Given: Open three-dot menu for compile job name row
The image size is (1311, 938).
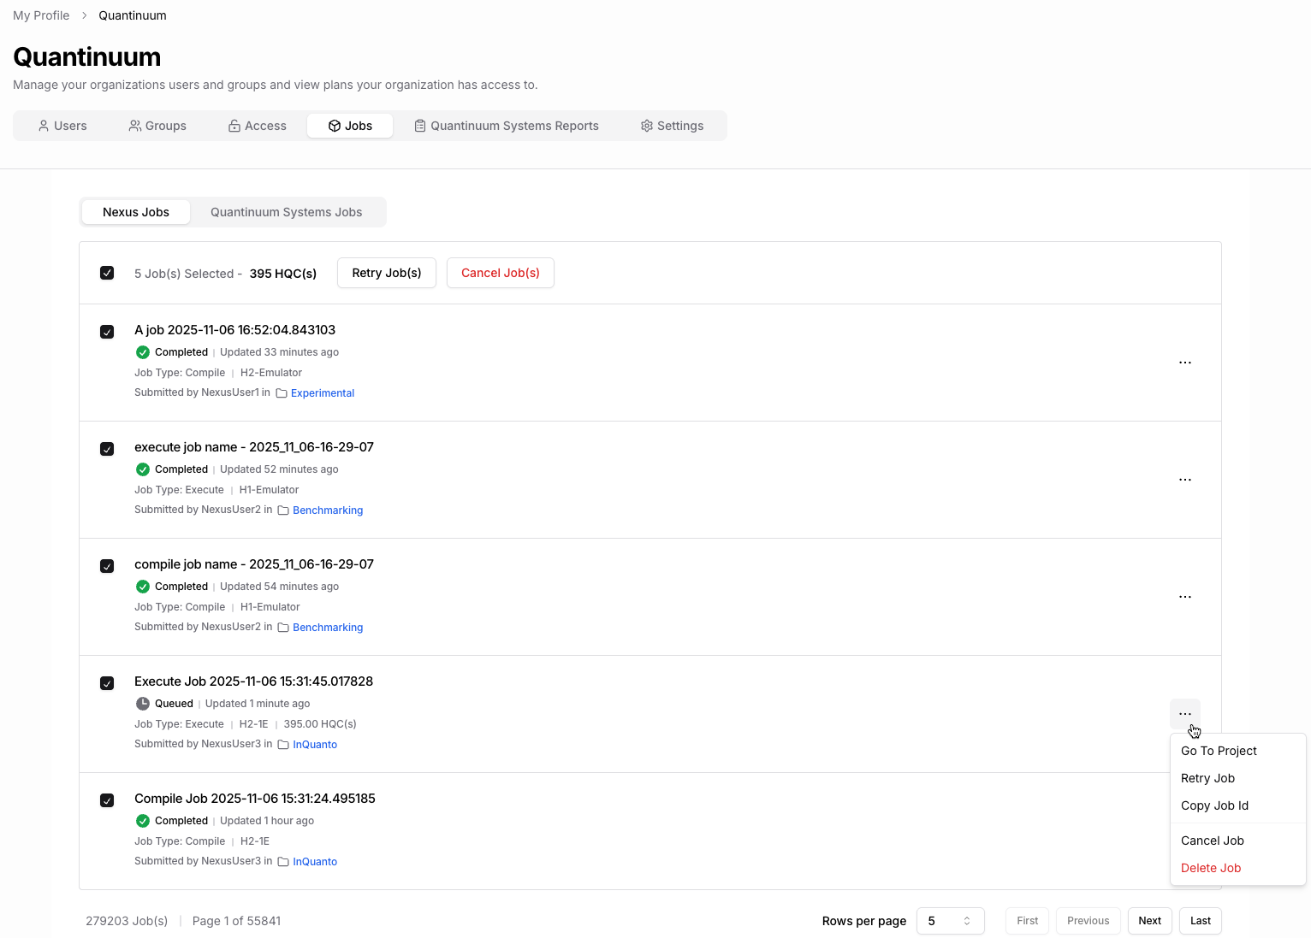Looking at the screenshot, I should pyautogui.click(x=1184, y=597).
